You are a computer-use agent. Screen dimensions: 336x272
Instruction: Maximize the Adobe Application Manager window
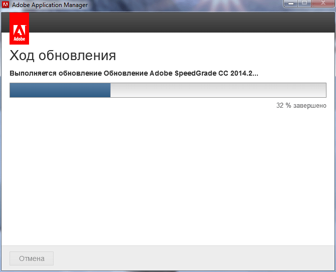pos(304,4)
